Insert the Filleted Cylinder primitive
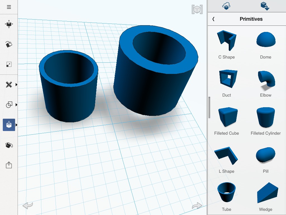 point(266,121)
